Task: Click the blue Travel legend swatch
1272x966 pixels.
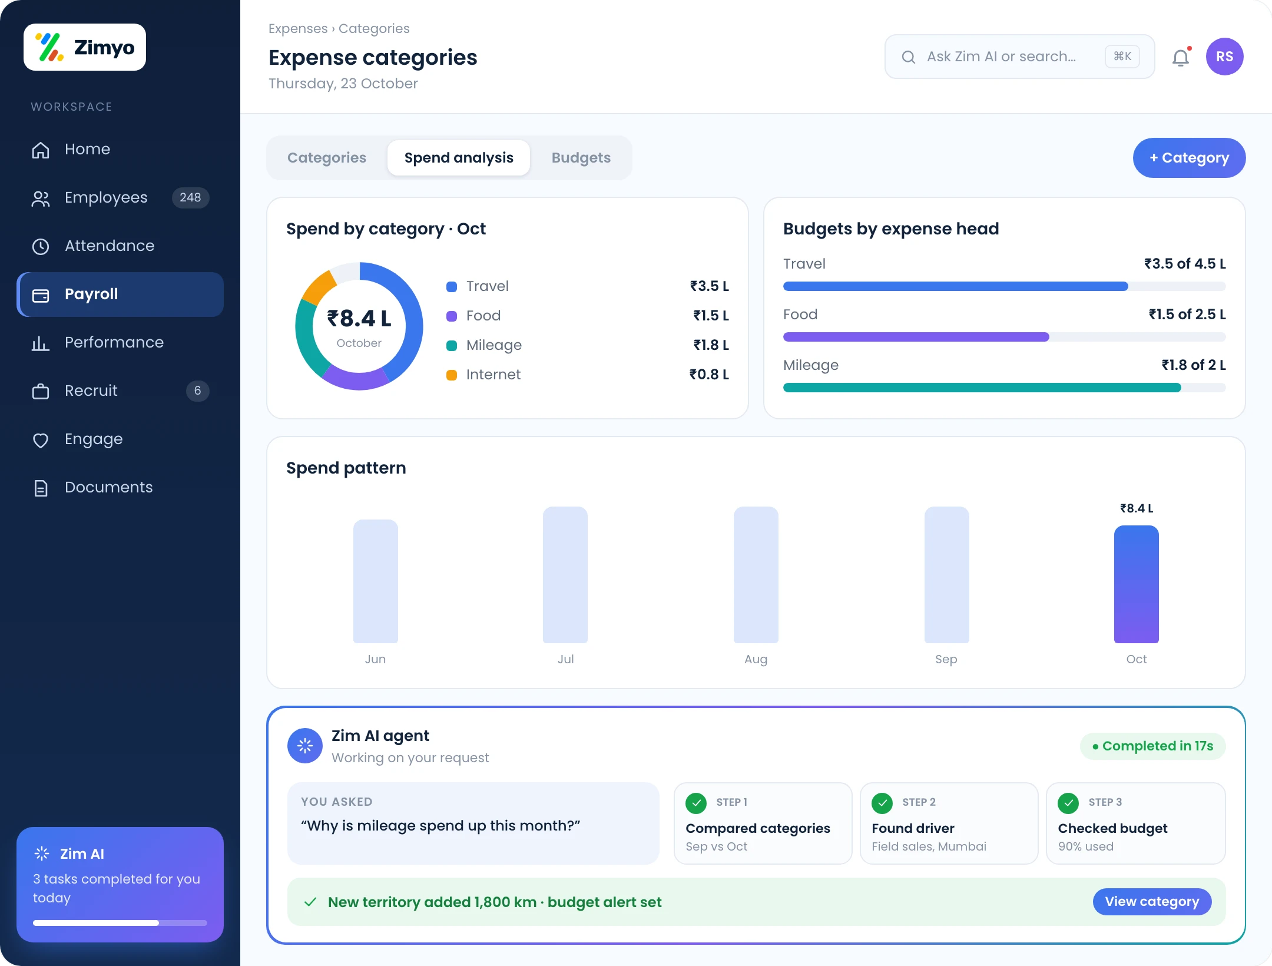Action: click(452, 287)
